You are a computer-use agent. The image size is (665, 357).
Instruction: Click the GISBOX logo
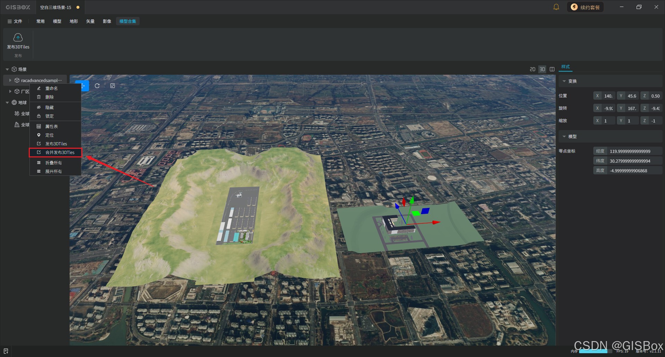tap(18, 7)
